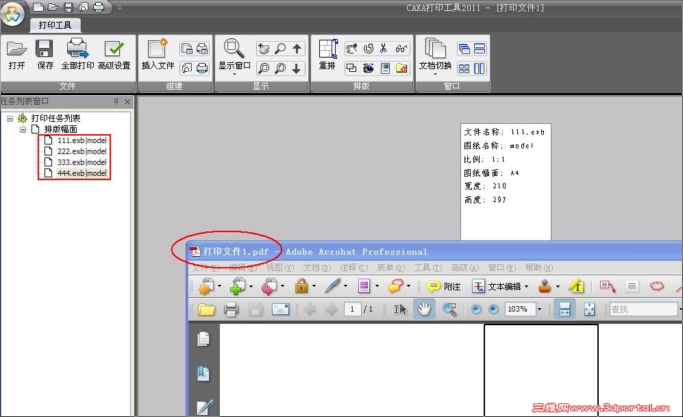The height and width of the screenshot is (417, 683).
Task: Click the eye icon in 排版 group
Action: [x=369, y=68]
